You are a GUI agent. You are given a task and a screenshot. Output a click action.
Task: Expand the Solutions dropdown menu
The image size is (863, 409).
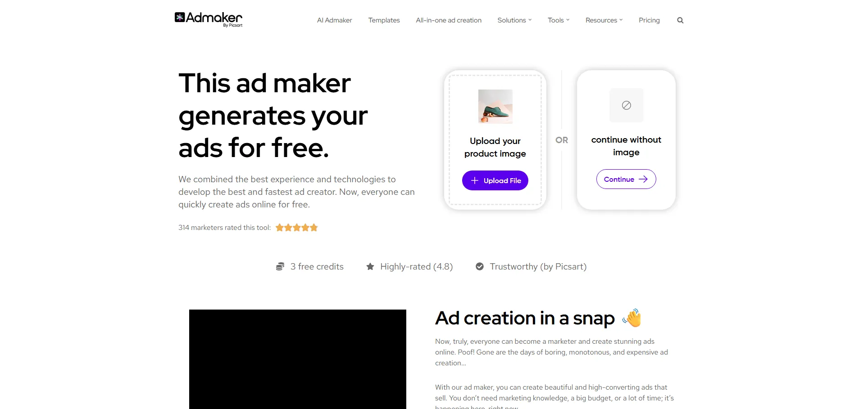(514, 20)
